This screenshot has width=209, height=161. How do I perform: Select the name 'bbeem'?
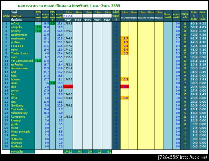[x=15, y=79]
